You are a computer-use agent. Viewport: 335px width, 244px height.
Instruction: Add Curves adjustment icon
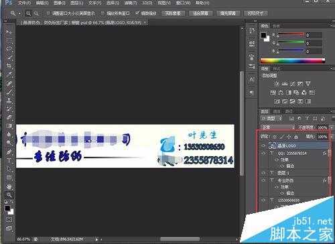292,84
